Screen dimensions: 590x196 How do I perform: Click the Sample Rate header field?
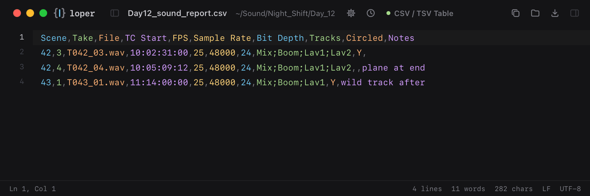pos(222,38)
